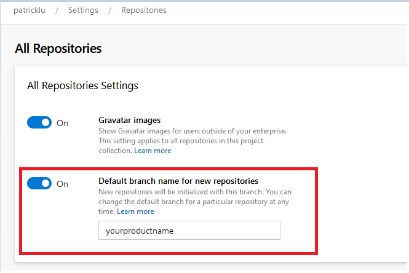This screenshot has width=409, height=273.
Task: Open Learn more link for Gravatar images
Action: click(x=153, y=151)
